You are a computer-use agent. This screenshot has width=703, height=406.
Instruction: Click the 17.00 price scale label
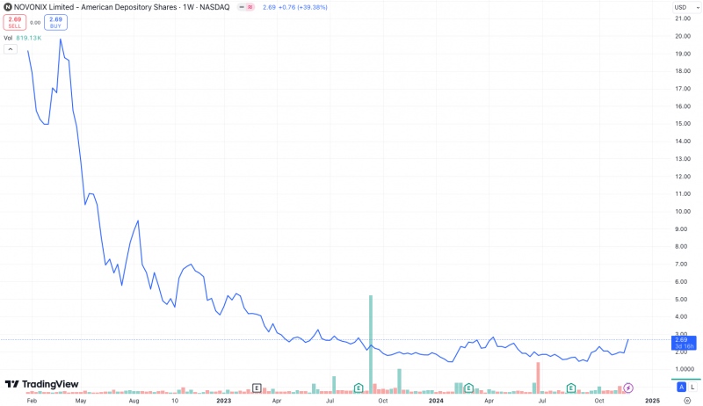pyautogui.click(x=683, y=88)
